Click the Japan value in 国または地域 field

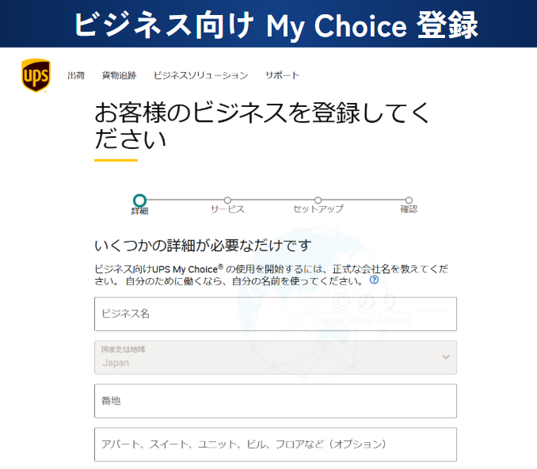pos(116,363)
